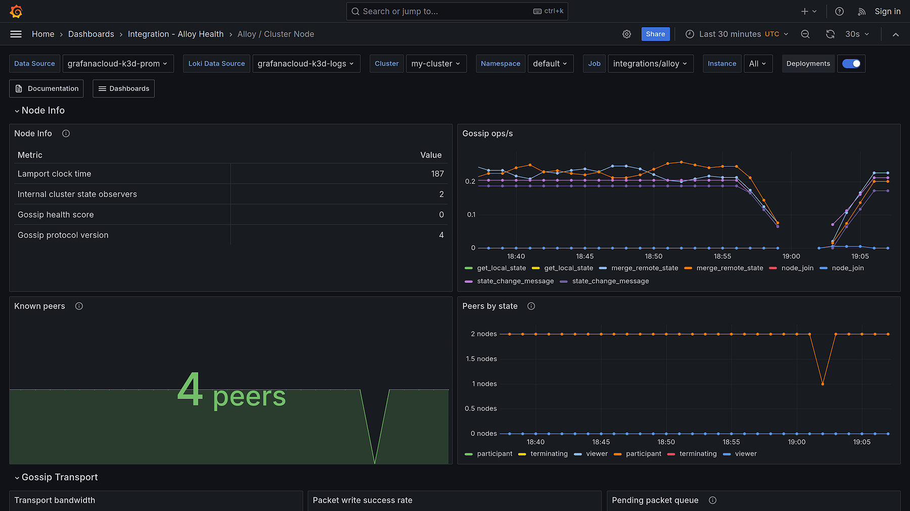Hide the get_local_state series in Gossip ops/s legend

(502, 268)
